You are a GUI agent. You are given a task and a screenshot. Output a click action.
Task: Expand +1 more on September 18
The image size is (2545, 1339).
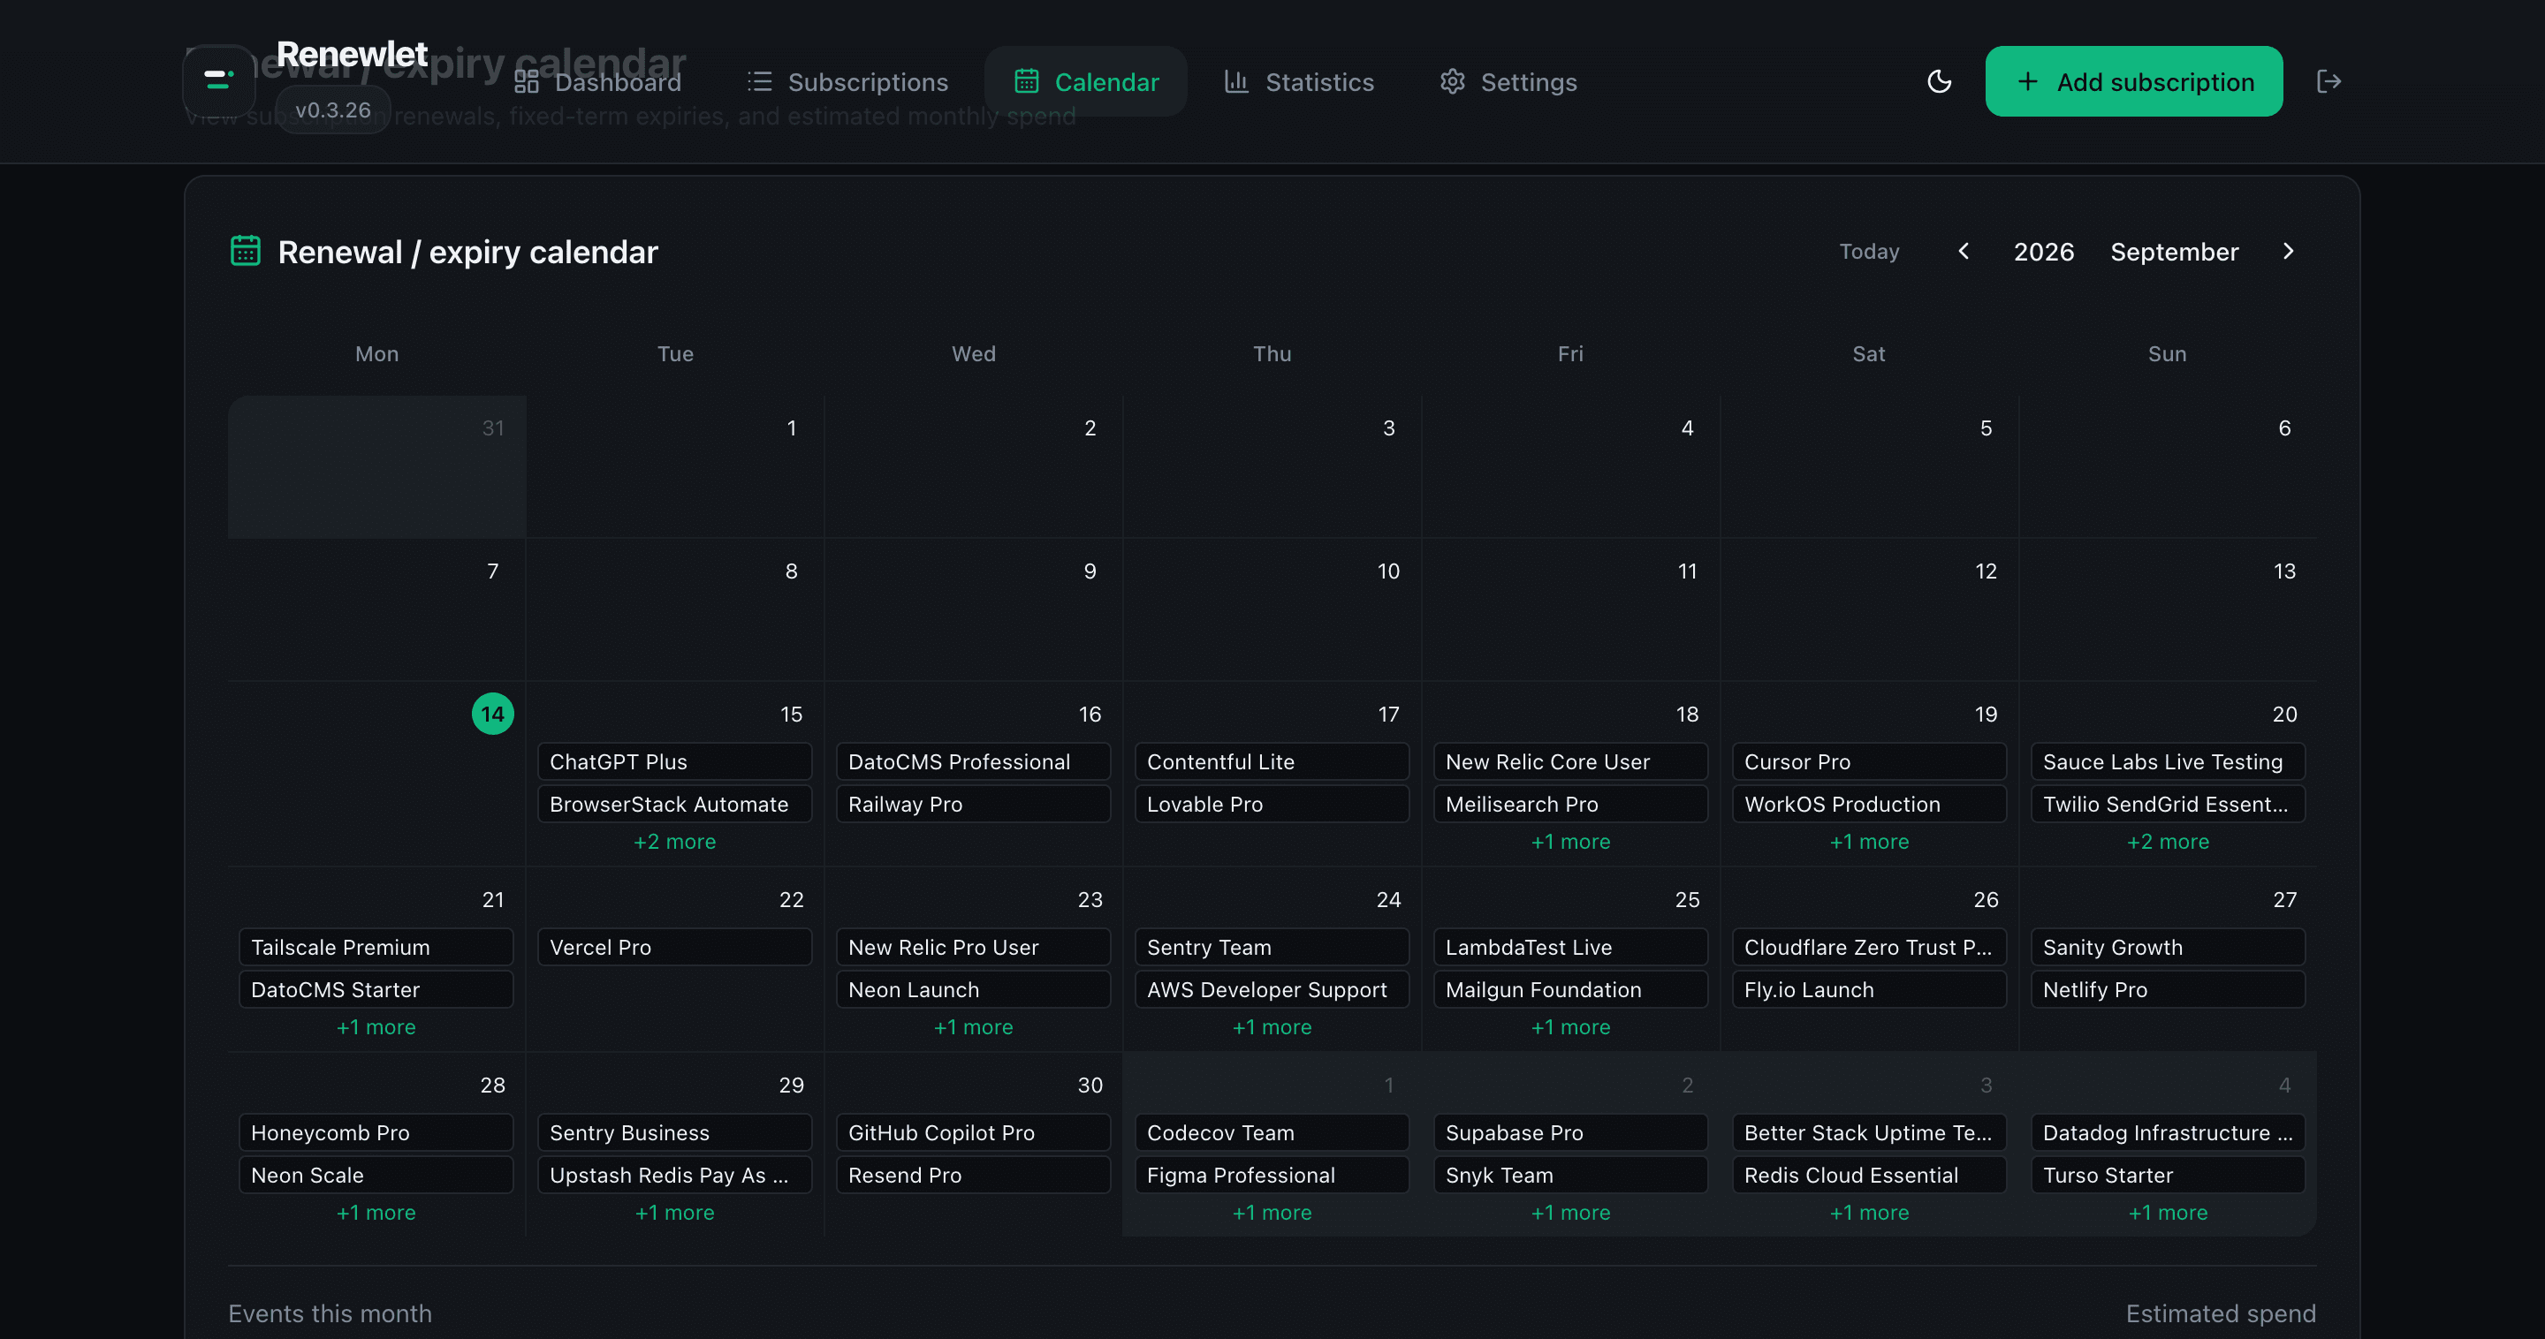1570,842
